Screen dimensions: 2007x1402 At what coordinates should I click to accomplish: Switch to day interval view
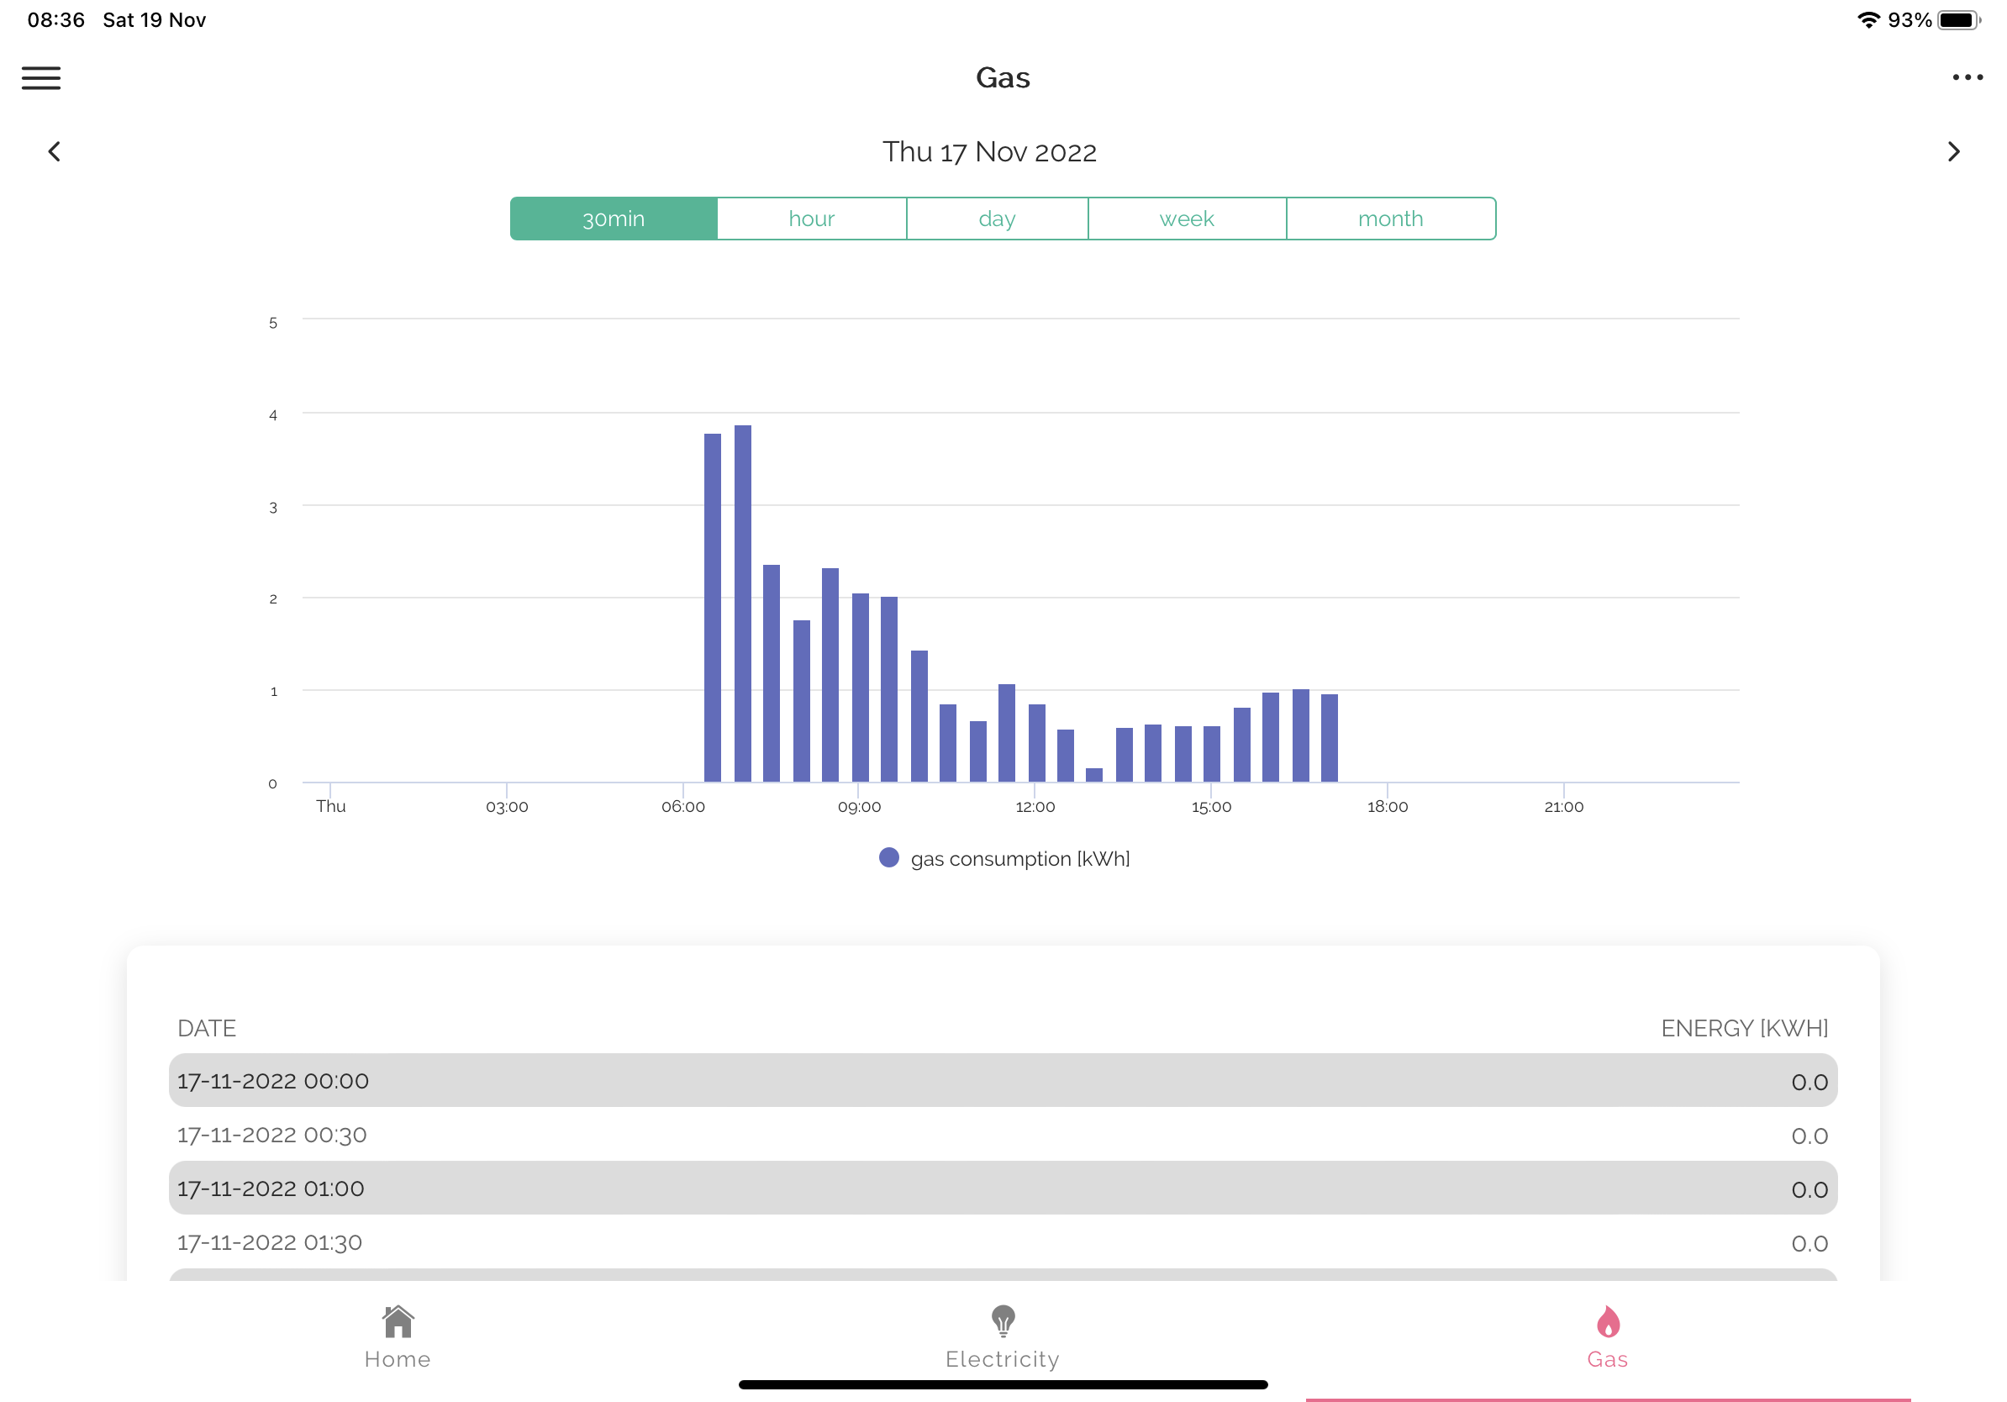[997, 219]
